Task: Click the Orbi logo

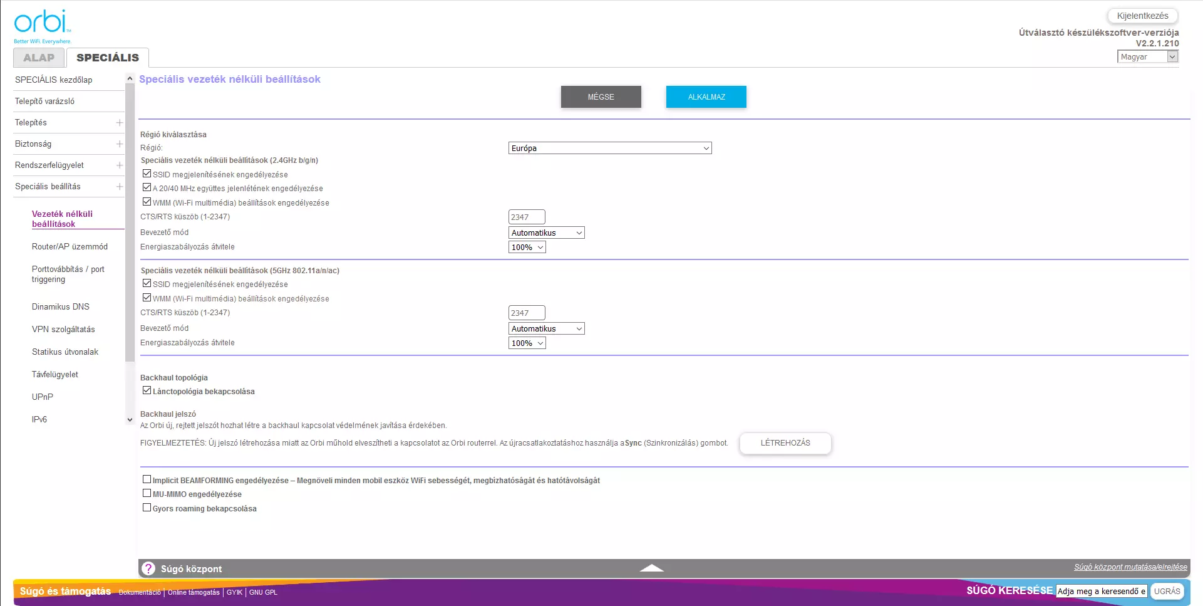Action: [x=42, y=25]
